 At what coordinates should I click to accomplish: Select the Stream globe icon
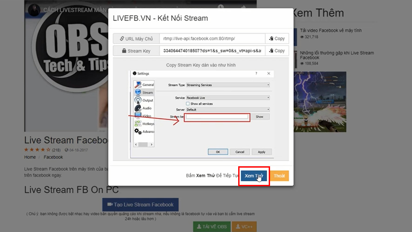(x=138, y=92)
